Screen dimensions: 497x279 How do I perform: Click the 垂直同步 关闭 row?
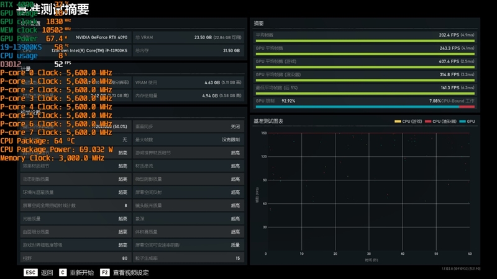[x=188, y=126]
